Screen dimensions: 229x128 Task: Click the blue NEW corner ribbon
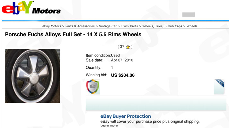pyautogui.click(x=220, y=83)
